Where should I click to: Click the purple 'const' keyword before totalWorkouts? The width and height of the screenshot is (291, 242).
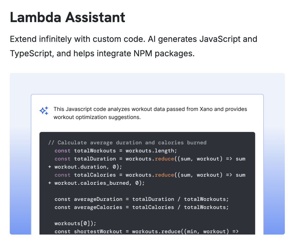tap(62, 151)
